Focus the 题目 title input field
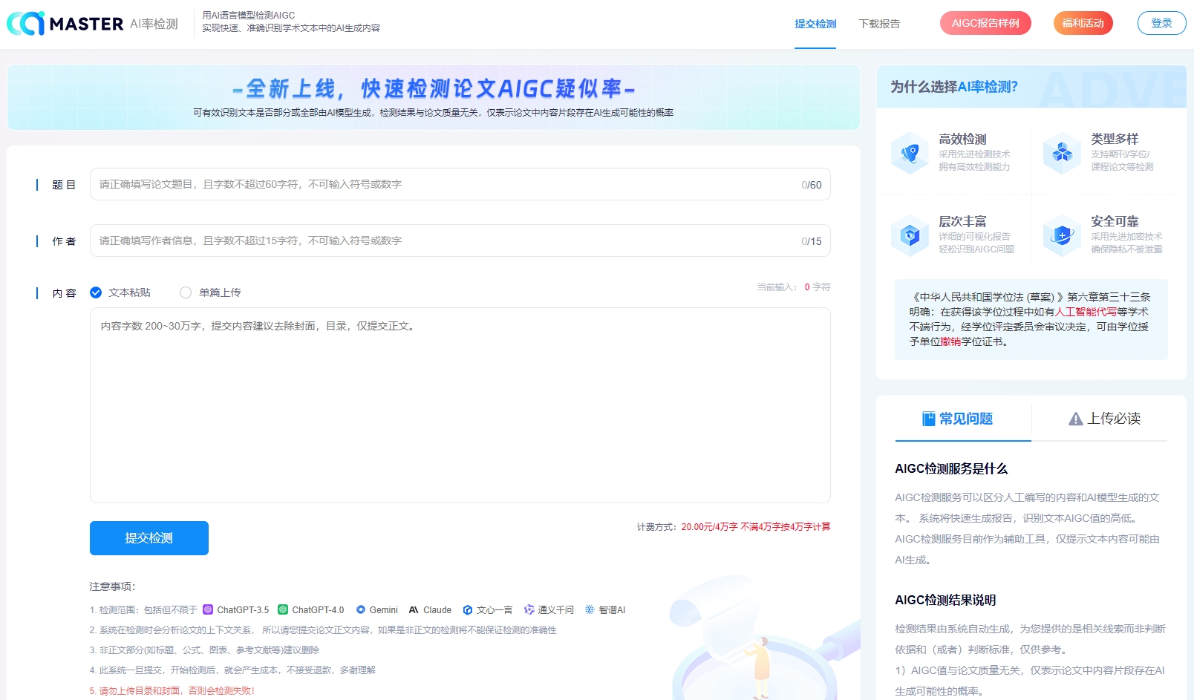1194x700 pixels. click(446, 184)
